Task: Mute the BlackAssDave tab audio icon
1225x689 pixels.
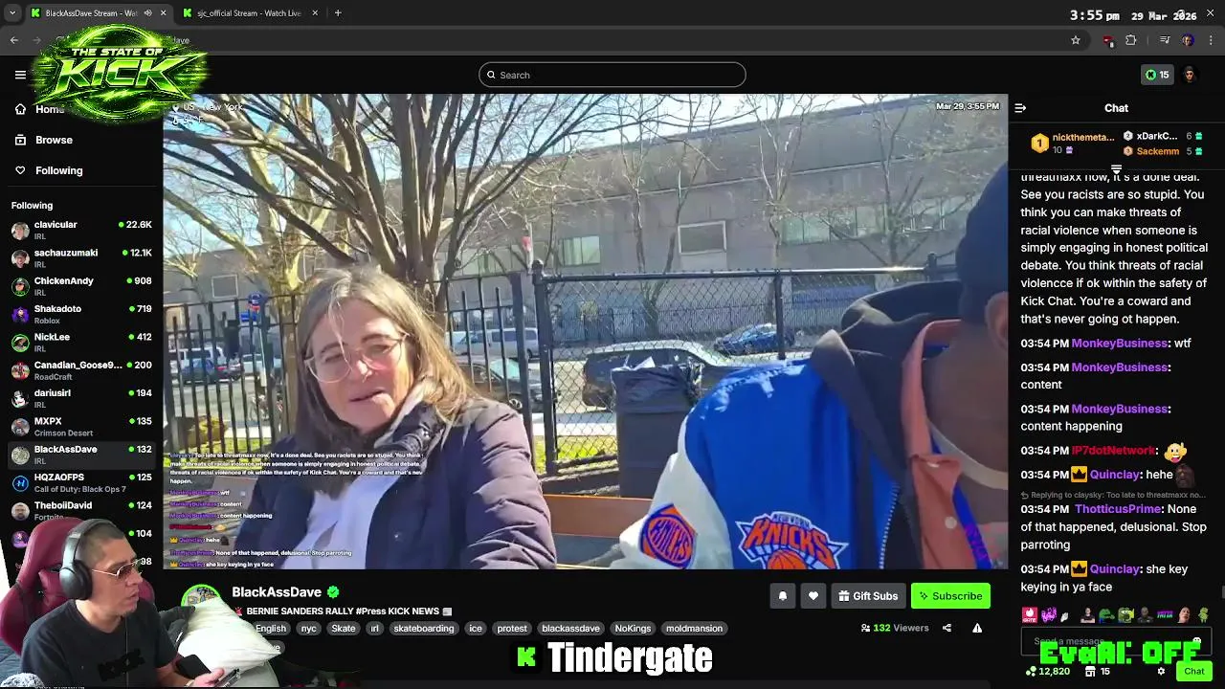Action: [146, 13]
